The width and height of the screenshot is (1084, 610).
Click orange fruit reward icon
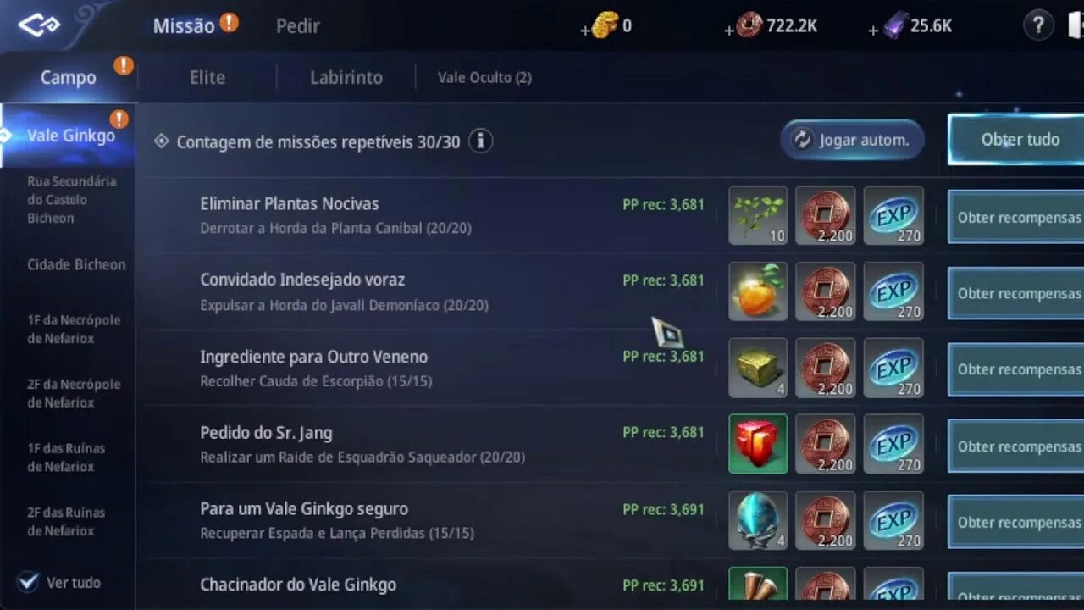point(758,291)
